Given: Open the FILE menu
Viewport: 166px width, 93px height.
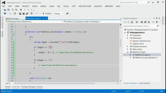Looking at the screenshot, I should pos(3,6).
